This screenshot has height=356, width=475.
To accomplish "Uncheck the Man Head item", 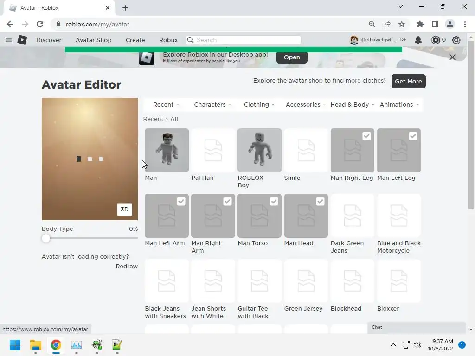I will point(320,202).
